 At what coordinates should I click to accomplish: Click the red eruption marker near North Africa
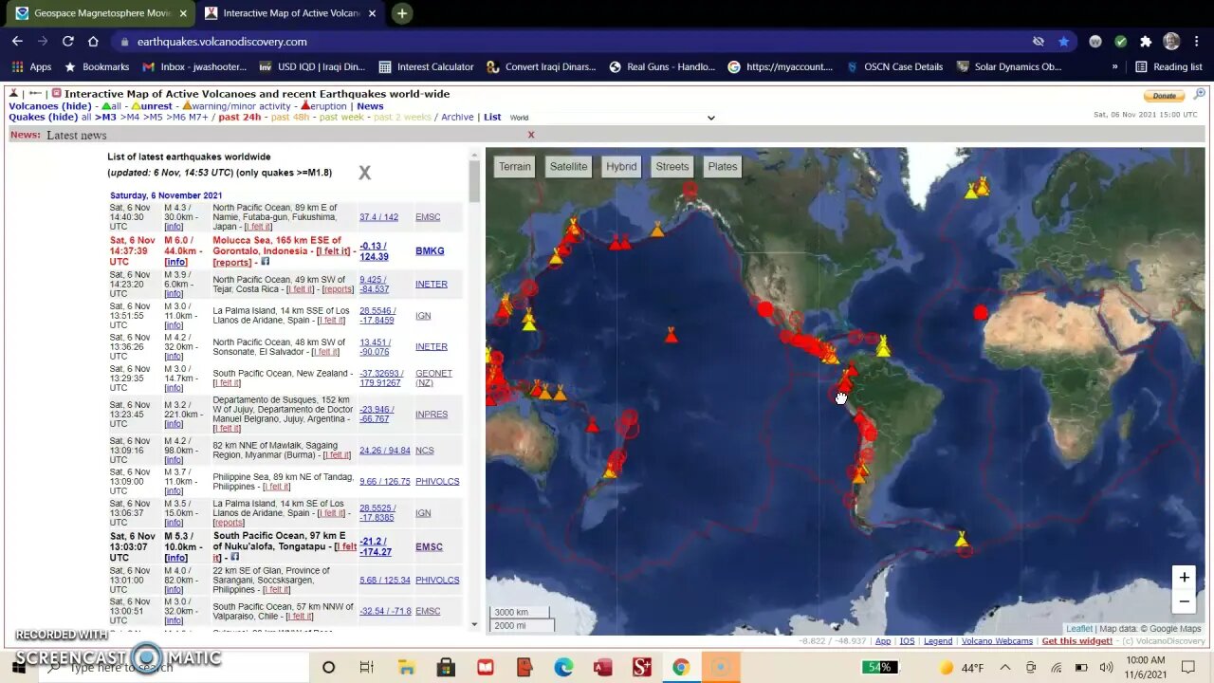point(981,312)
